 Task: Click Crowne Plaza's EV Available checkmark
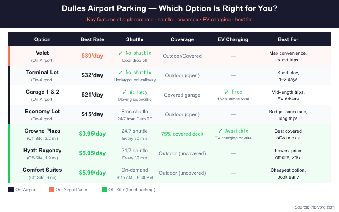click(220, 131)
